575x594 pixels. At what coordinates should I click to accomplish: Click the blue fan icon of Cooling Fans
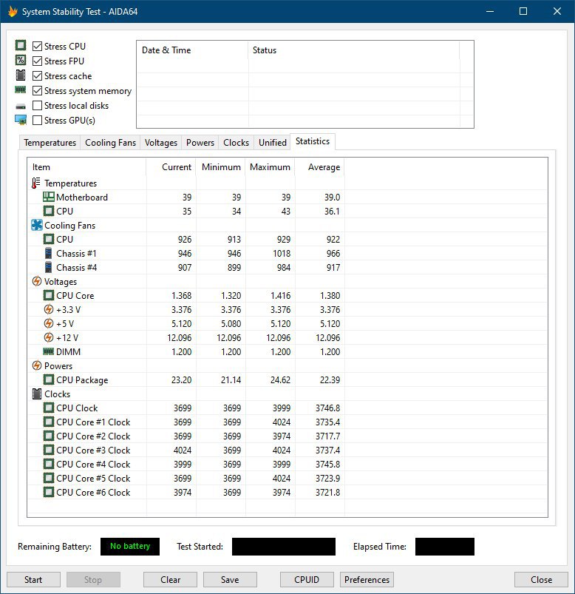[x=37, y=225]
